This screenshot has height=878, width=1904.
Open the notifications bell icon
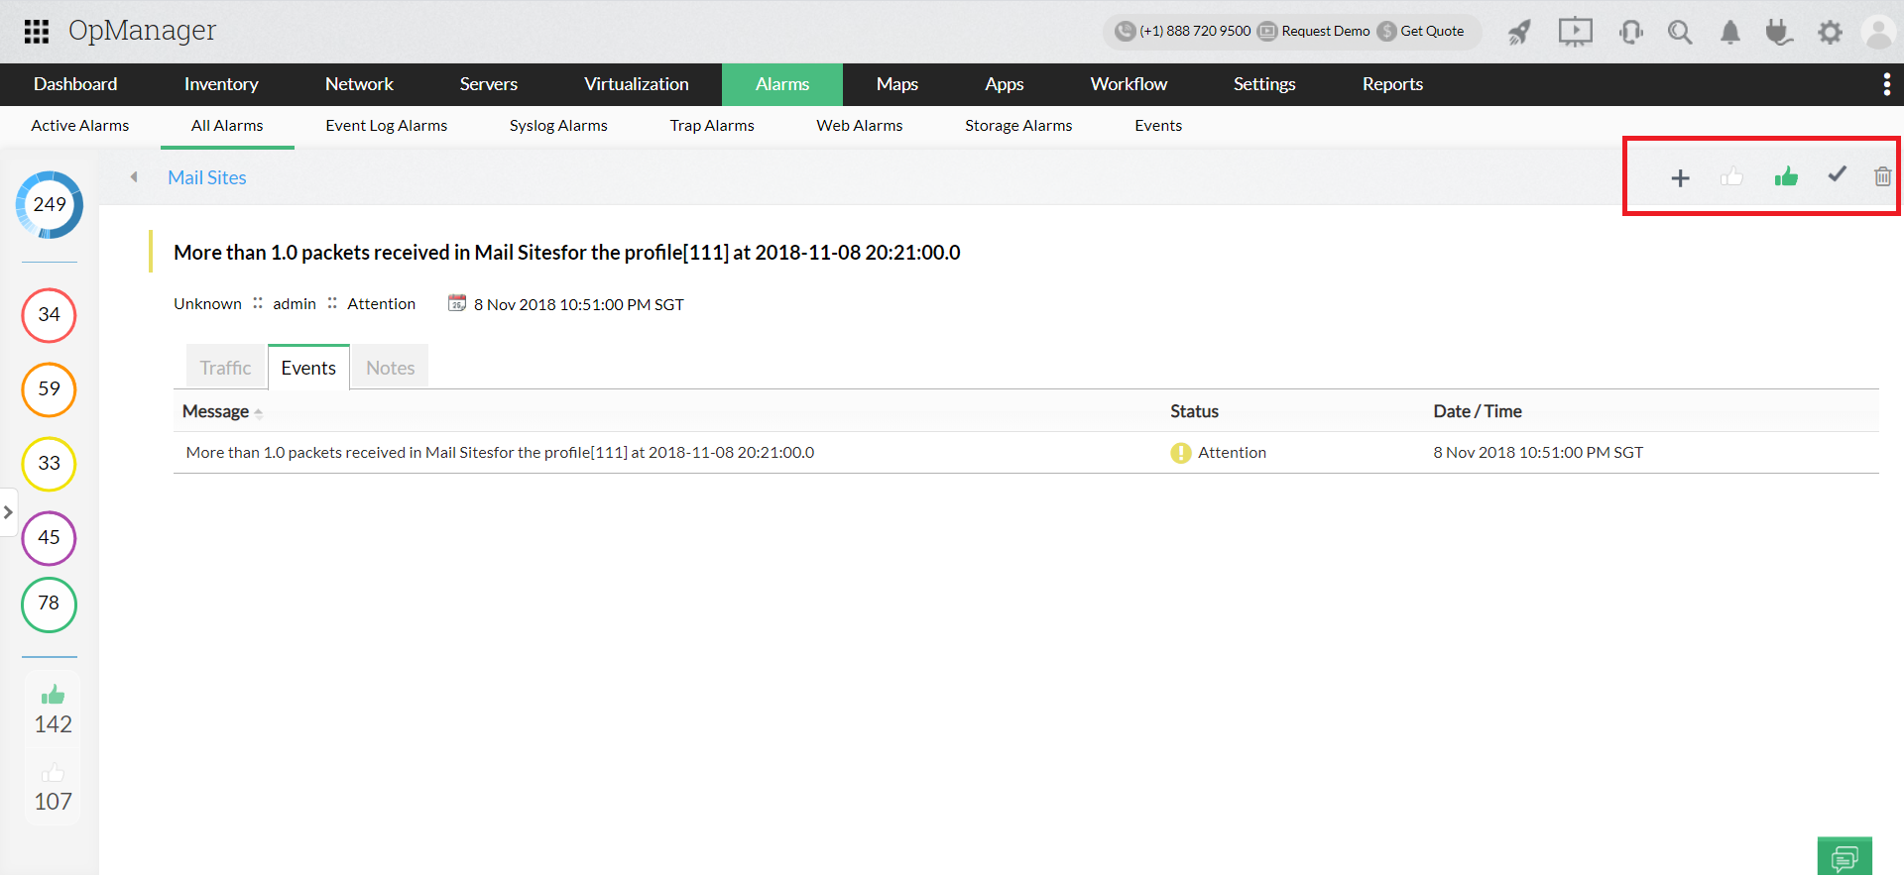[x=1730, y=33]
